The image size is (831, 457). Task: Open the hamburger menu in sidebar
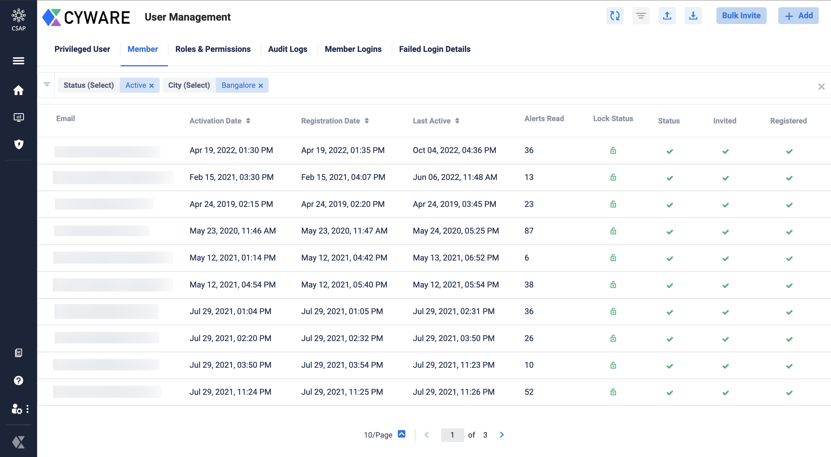(18, 61)
